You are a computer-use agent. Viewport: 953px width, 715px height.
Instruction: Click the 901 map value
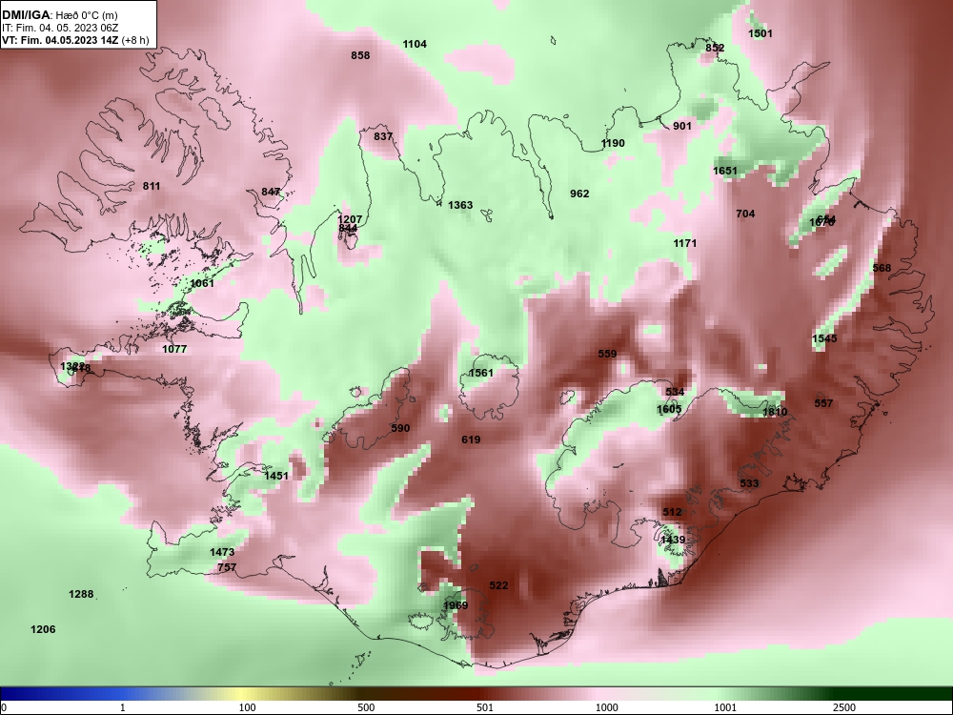(682, 126)
